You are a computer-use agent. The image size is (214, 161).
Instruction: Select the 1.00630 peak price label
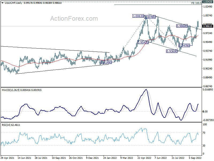point(138,16)
